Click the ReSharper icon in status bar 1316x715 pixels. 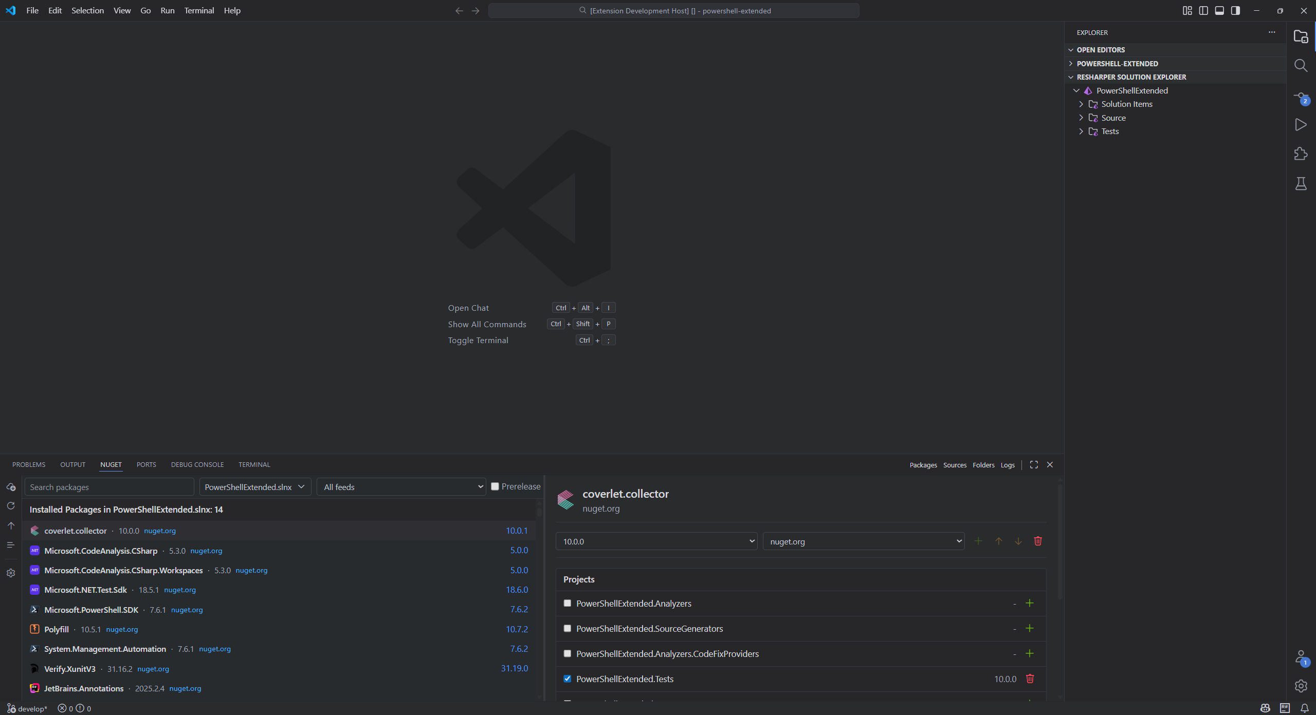point(1285,708)
